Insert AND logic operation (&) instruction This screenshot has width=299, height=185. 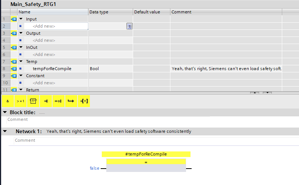point(7,101)
